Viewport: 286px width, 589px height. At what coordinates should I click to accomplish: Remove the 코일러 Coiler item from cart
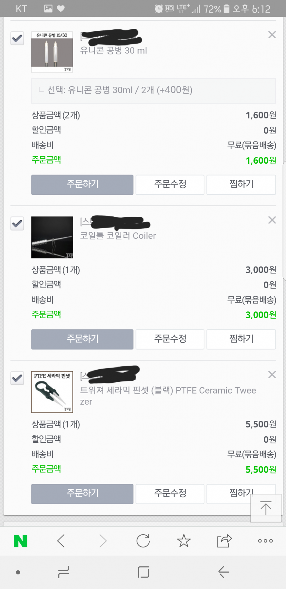(272, 220)
